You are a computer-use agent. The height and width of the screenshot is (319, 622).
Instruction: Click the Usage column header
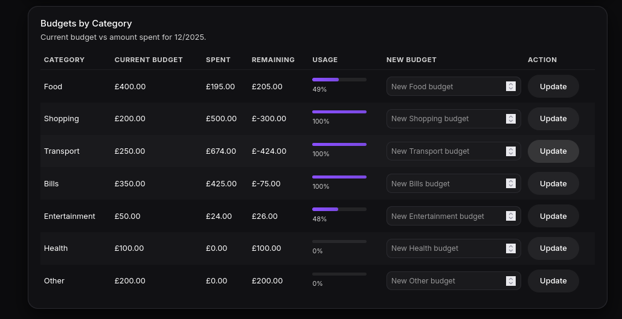click(x=325, y=60)
